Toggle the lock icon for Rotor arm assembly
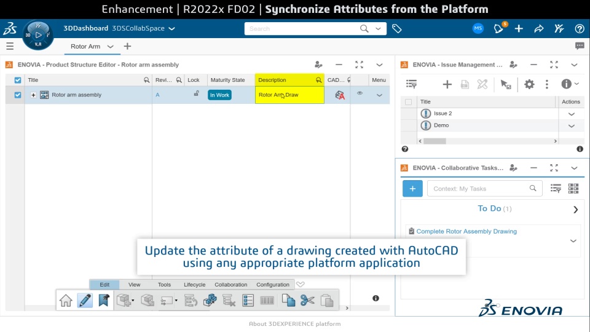This screenshot has height=332, width=590. (197, 93)
